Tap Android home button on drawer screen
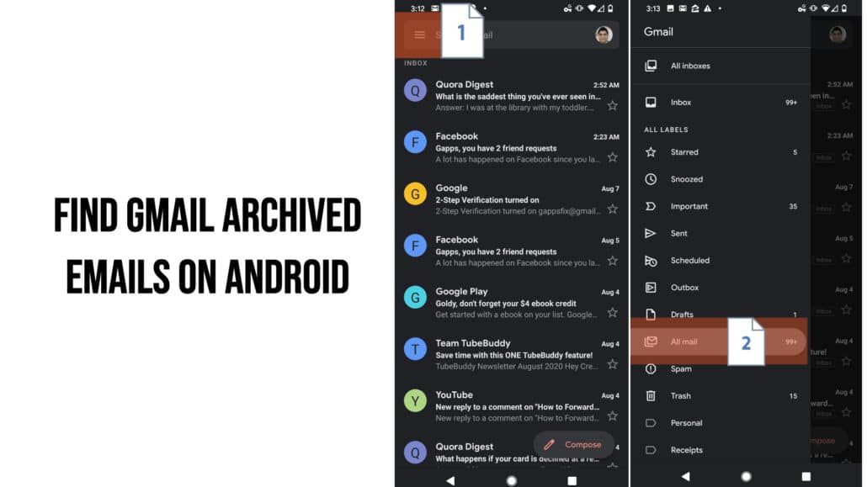 [746, 477]
